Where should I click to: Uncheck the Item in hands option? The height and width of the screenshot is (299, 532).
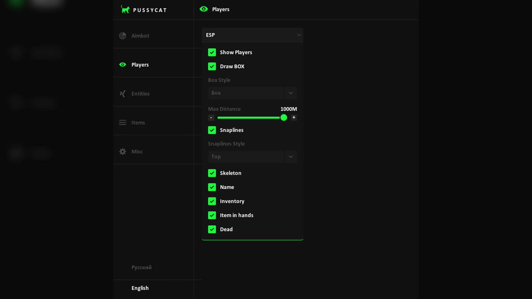212,215
